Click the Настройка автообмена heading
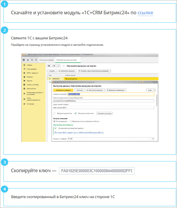This screenshot has height=208, width=177. [63, 125]
